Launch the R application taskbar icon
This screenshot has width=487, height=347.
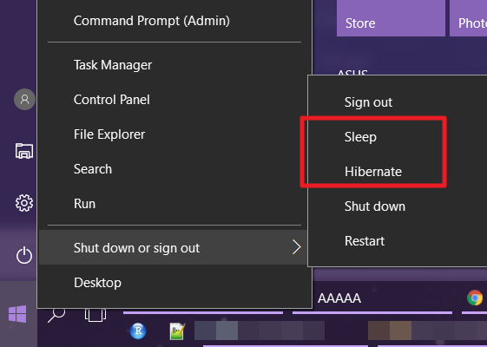tap(138, 331)
